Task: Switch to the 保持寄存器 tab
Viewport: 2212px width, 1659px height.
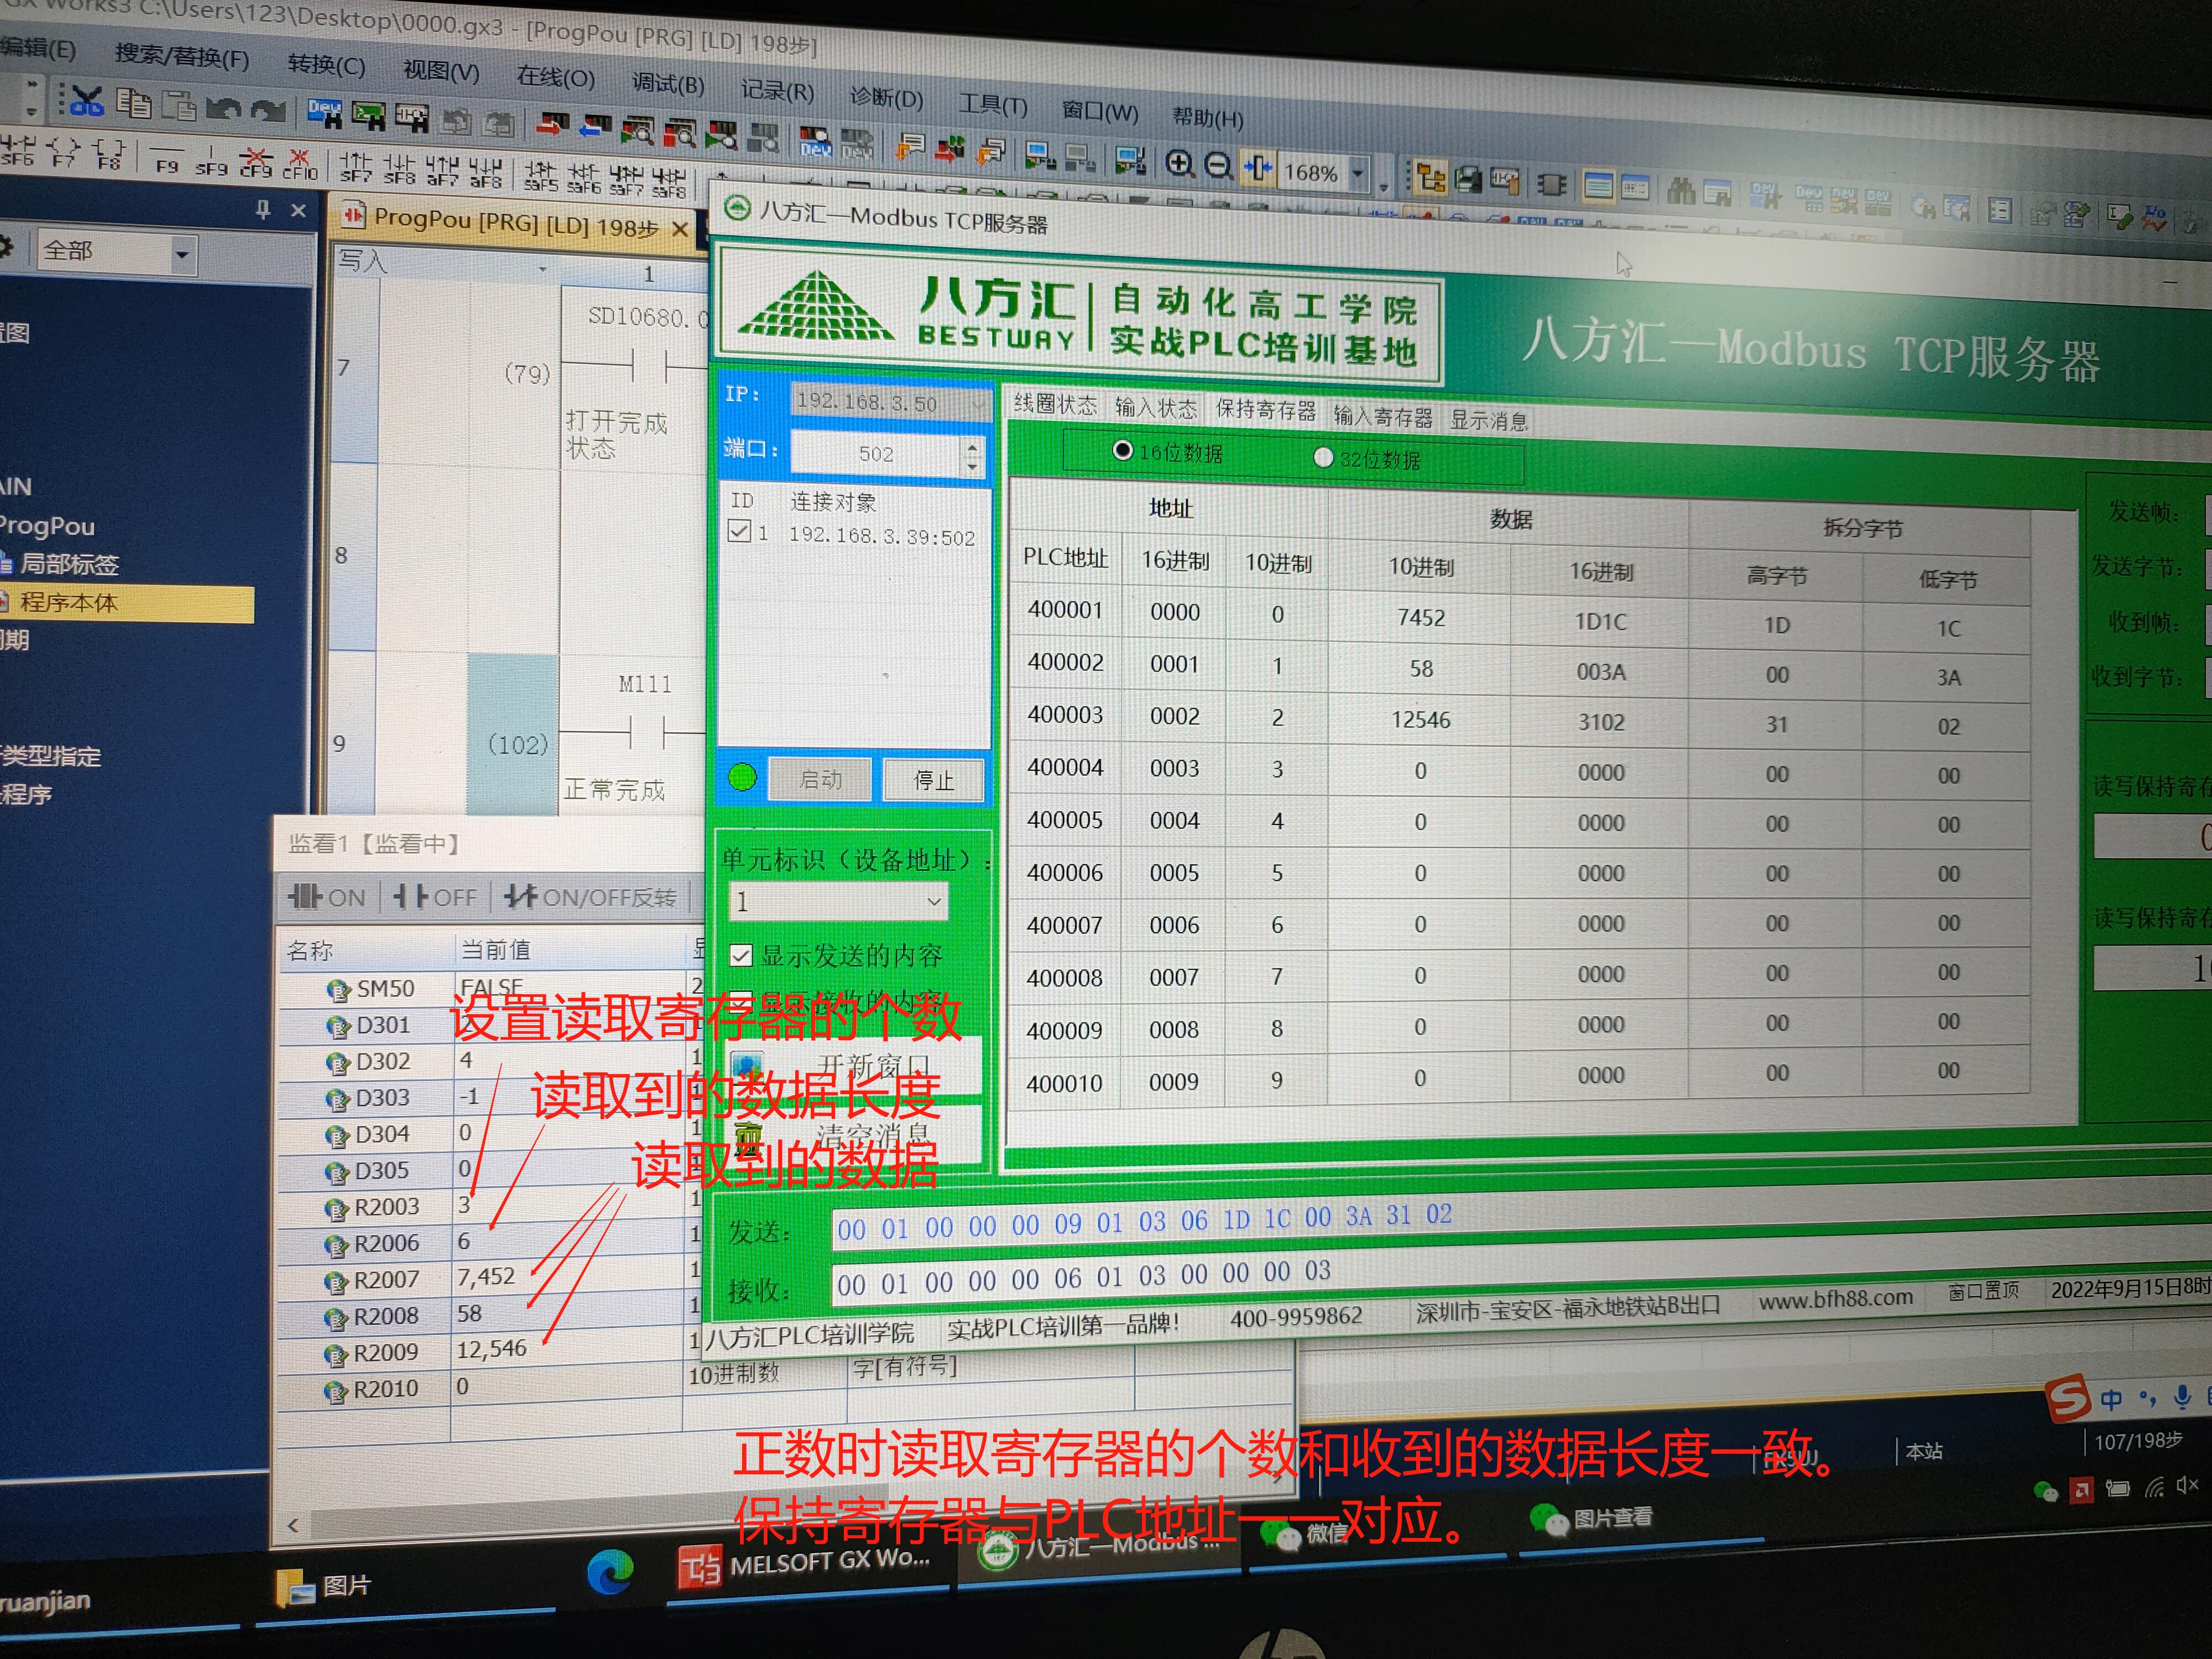Action: (x=1265, y=410)
